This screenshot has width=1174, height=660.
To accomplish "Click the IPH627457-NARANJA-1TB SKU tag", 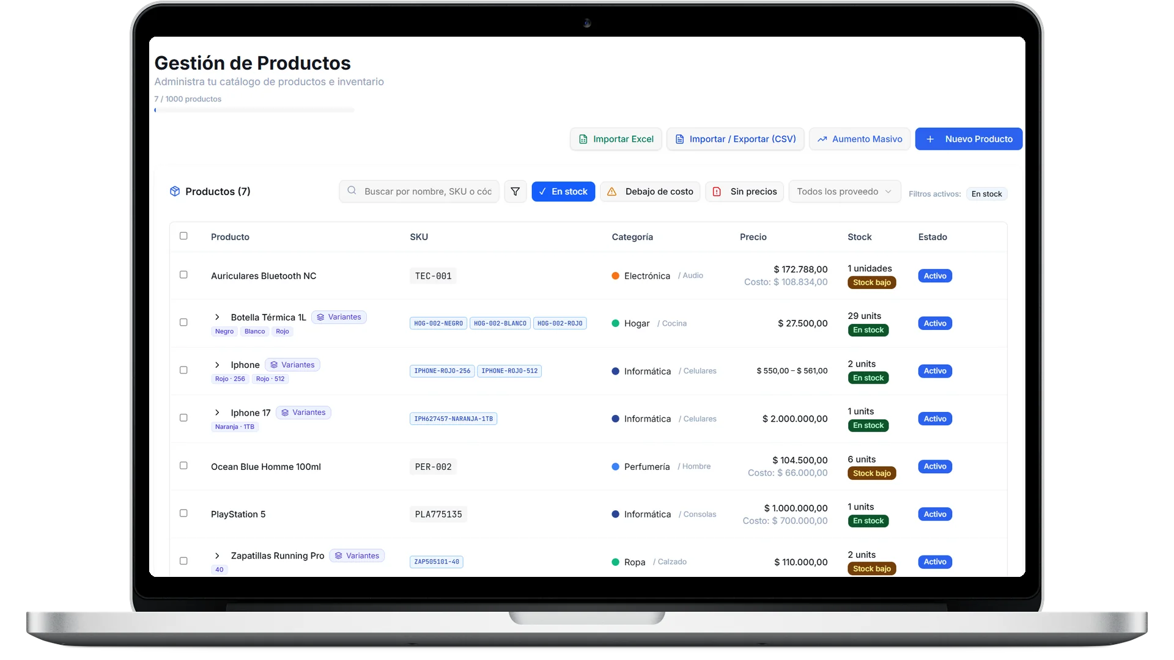I will 453,419.
